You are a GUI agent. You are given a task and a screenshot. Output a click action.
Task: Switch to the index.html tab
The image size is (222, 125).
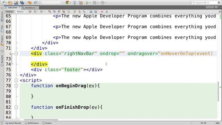point(12,8)
